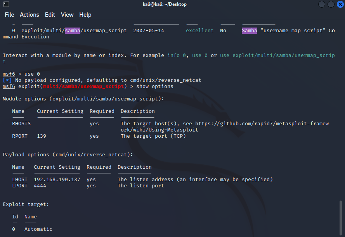Click the 'show options' command text
This screenshot has height=237, width=345.
tap(155, 86)
